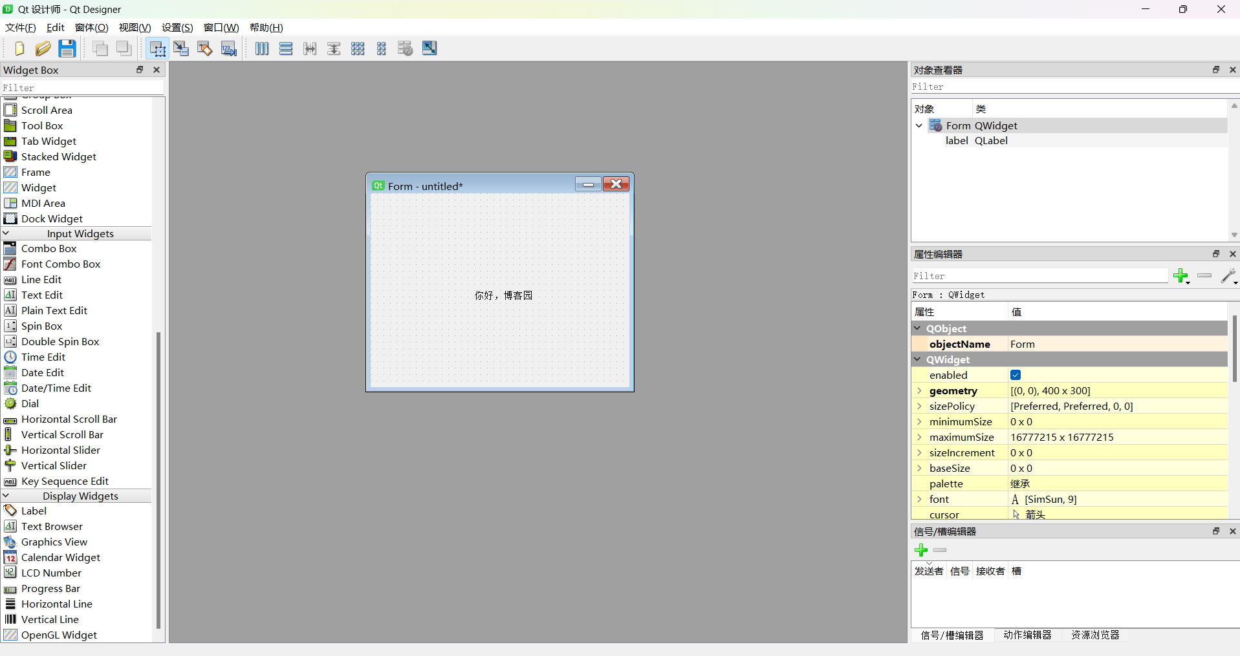Open the 设置(S) menu

[x=177, y=28]
